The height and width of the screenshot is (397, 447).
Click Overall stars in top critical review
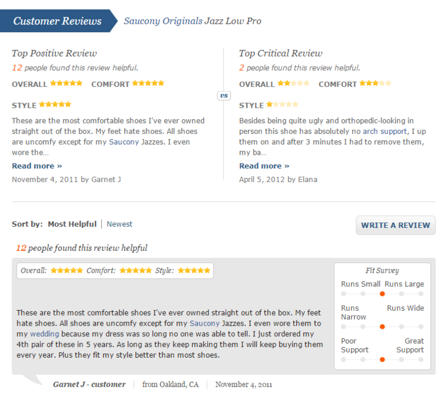[x=293, y=84]
